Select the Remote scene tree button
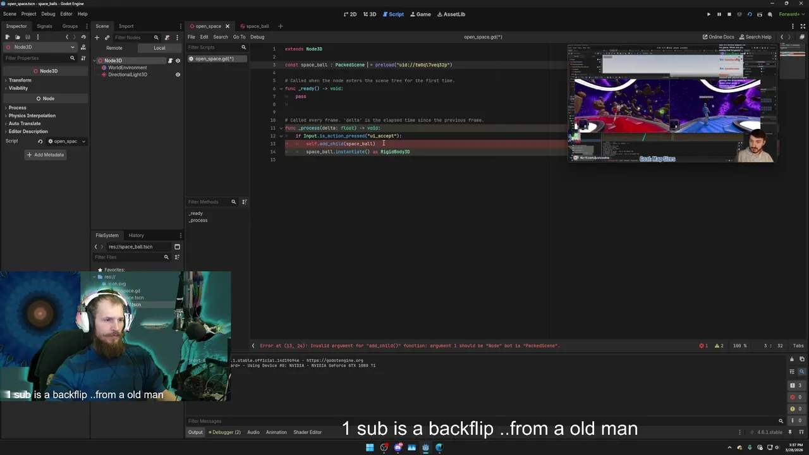The width and height of the screenshot is (809, 455). pos(114,48)
